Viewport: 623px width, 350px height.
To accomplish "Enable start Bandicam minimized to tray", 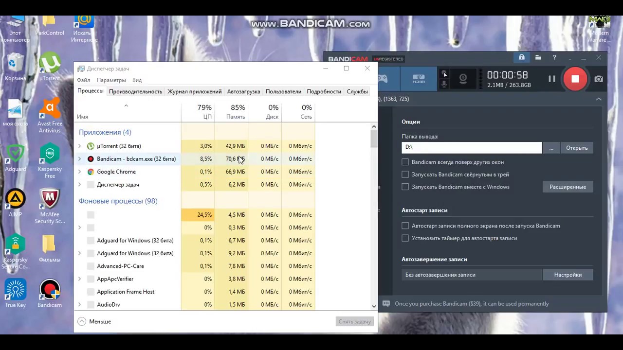I will 405,174.
